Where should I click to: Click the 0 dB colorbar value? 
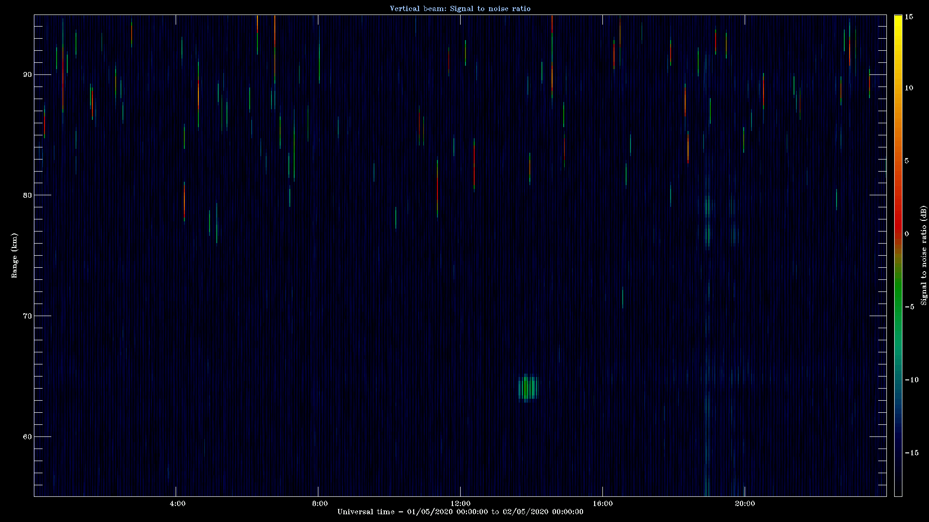click(x=907, y=234)
